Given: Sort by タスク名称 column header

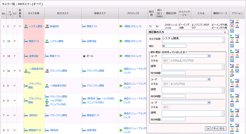Looking at the screenshot, I should 34,13.
